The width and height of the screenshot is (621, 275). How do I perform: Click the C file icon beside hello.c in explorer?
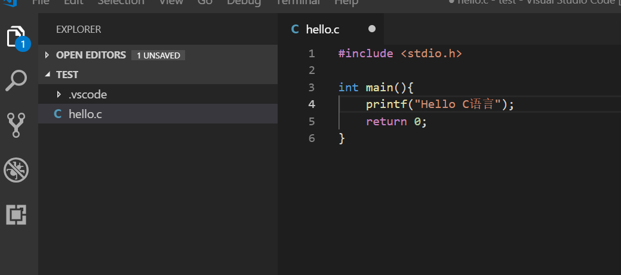click(x=58, y=115)
